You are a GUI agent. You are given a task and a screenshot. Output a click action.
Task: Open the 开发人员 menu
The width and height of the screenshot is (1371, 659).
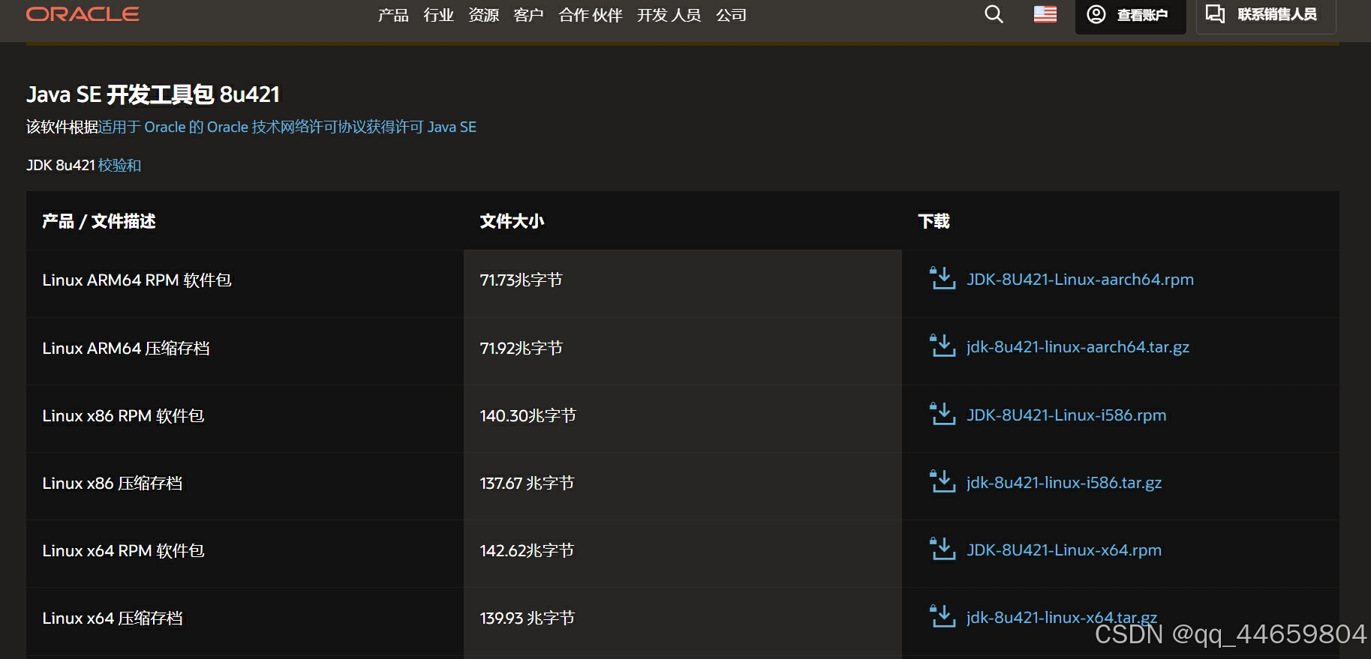click(x=669, y=15)
